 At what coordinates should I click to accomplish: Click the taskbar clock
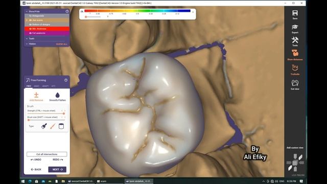point(291,181)
